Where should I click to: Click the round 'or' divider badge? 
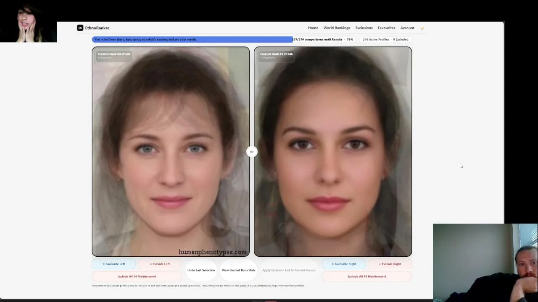[252, 151]
